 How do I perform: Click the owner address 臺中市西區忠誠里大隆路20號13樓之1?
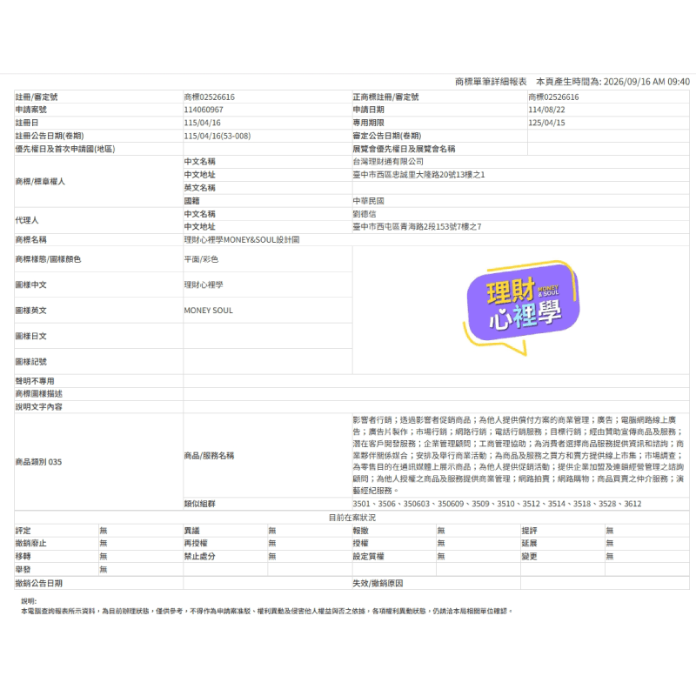tap(418, 175)
